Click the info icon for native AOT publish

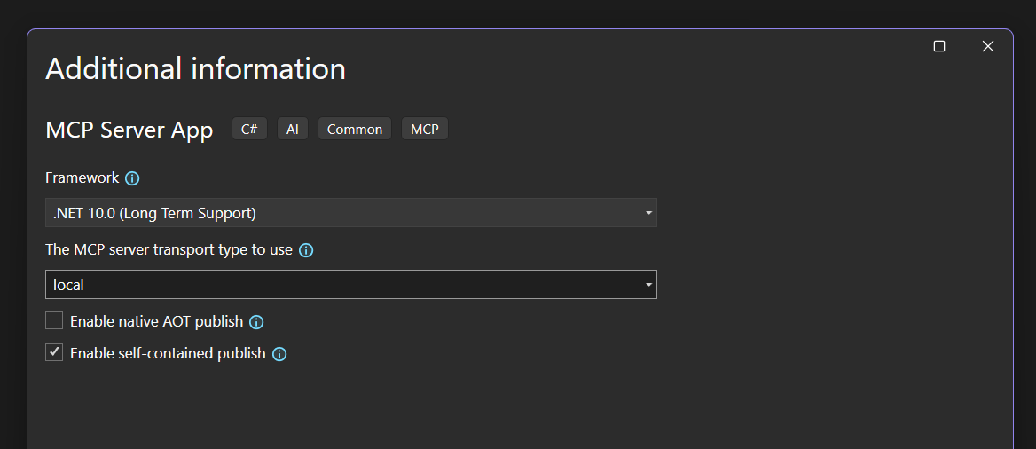(256, 322)
